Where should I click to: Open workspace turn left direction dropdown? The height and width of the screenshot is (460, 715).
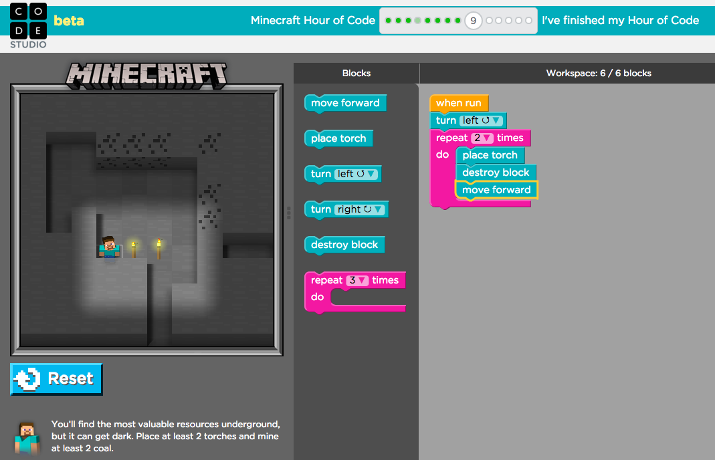[x=481, y=121]
